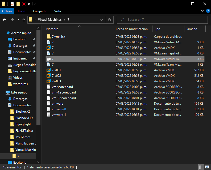Open Imágenes in the navigation pane
This screenshot has width=211, height=170.
(x=20, y=58)
